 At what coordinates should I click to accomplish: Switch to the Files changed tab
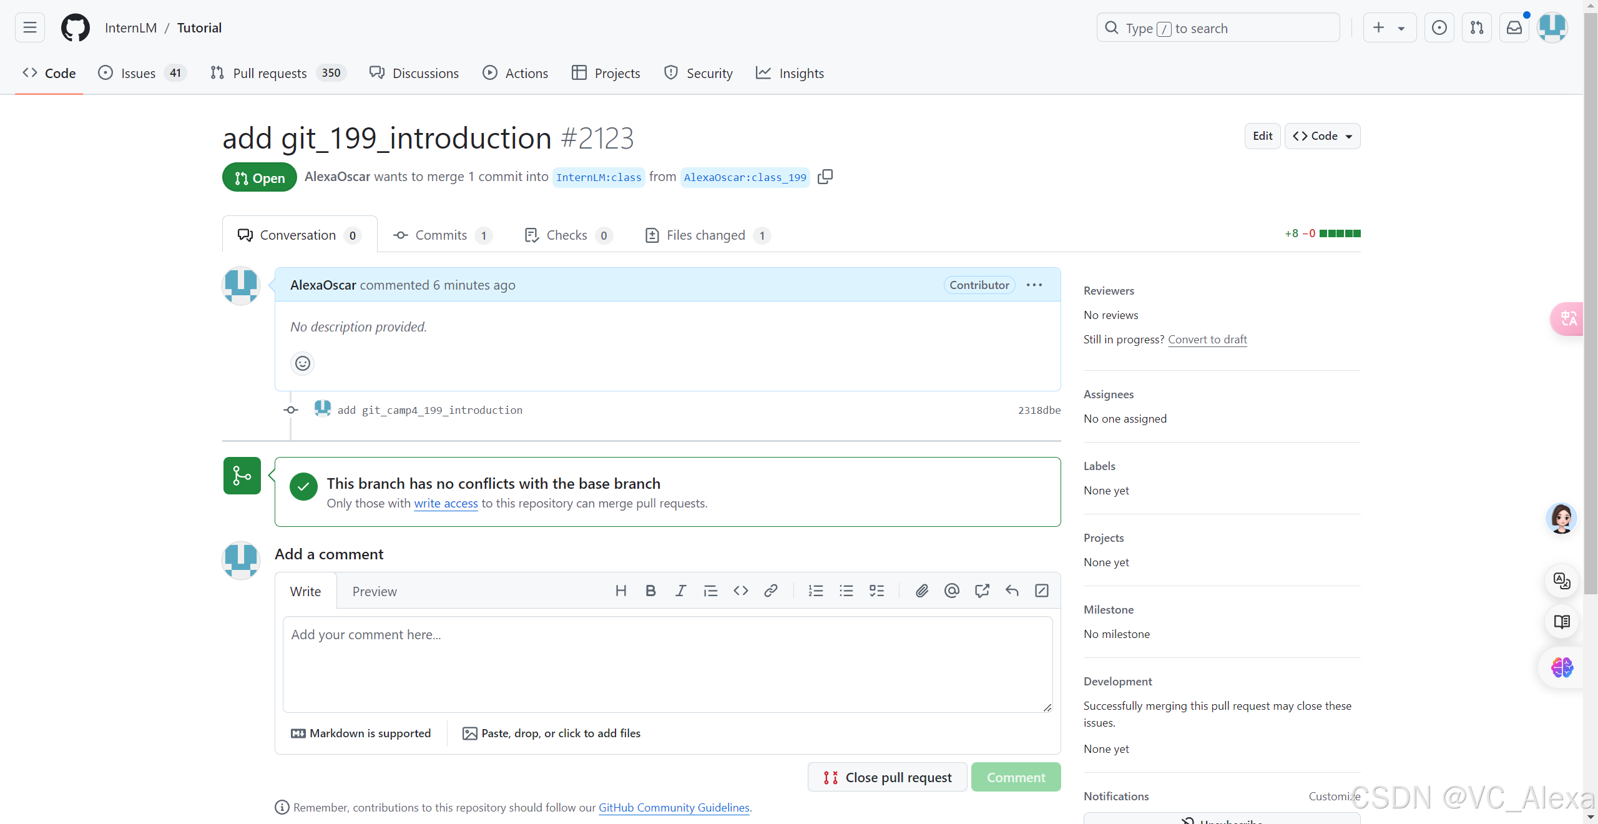click(x=708, y=235)
